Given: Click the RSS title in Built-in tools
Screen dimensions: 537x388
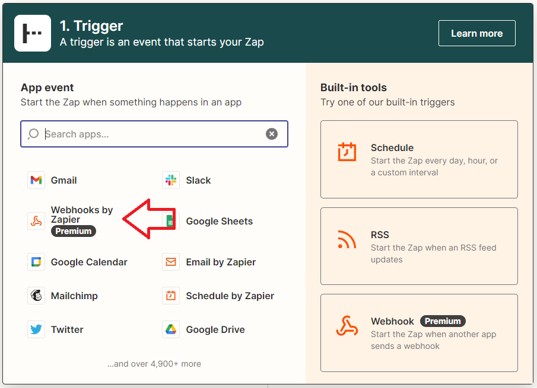Looking at the screenshot, I should coord(380,235).
